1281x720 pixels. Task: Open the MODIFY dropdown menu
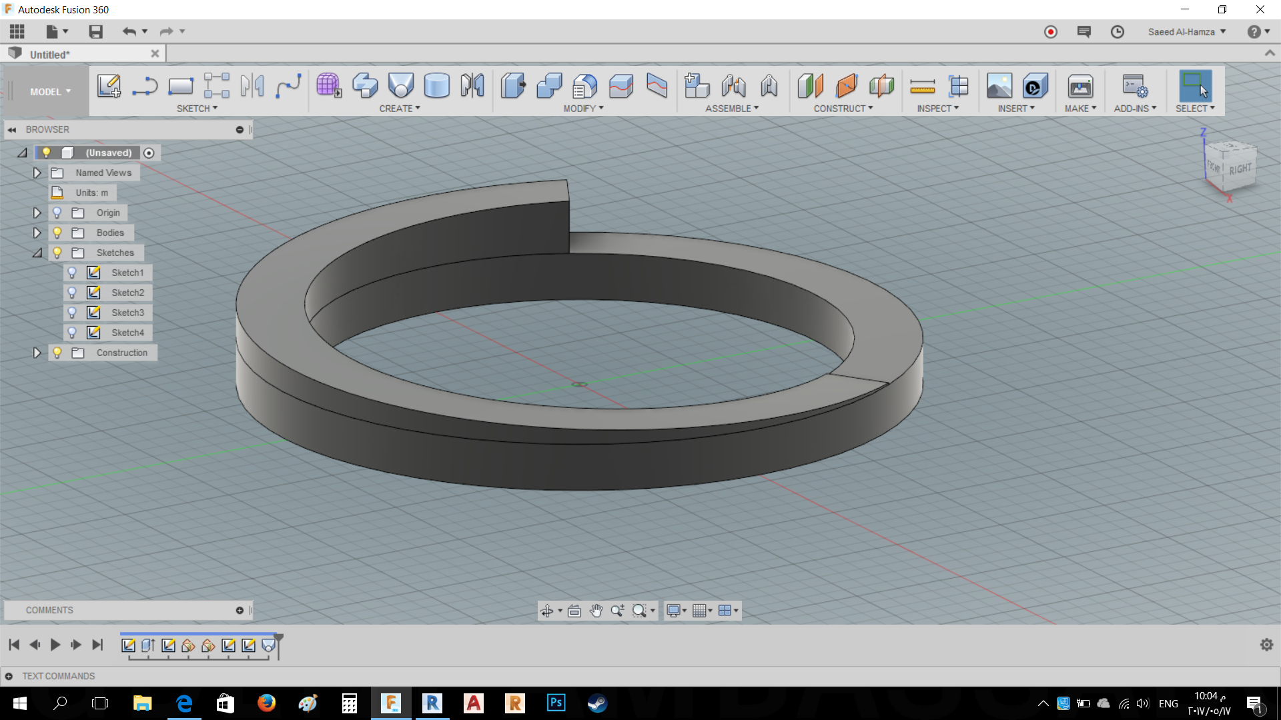[583, 108]
